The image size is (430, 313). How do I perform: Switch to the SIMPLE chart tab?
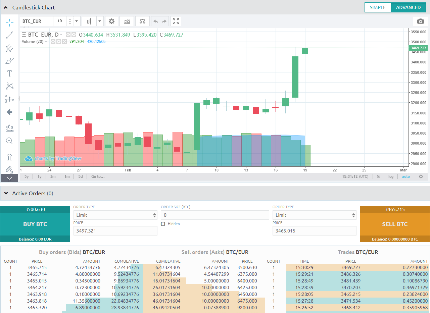[x=378, y=7]
